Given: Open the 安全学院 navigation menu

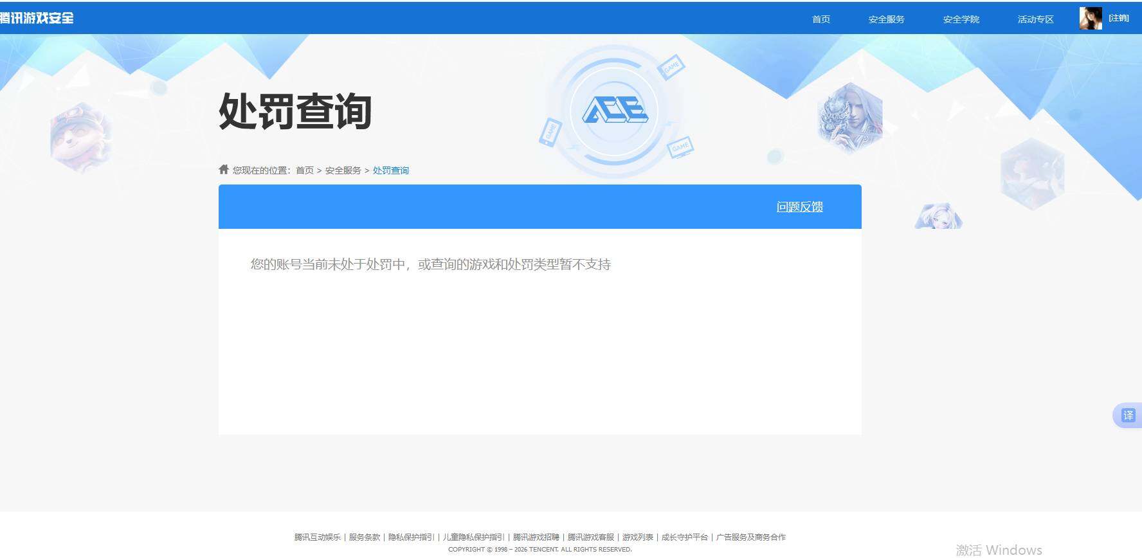Looking at the screenshot, I should click(961, 19).
